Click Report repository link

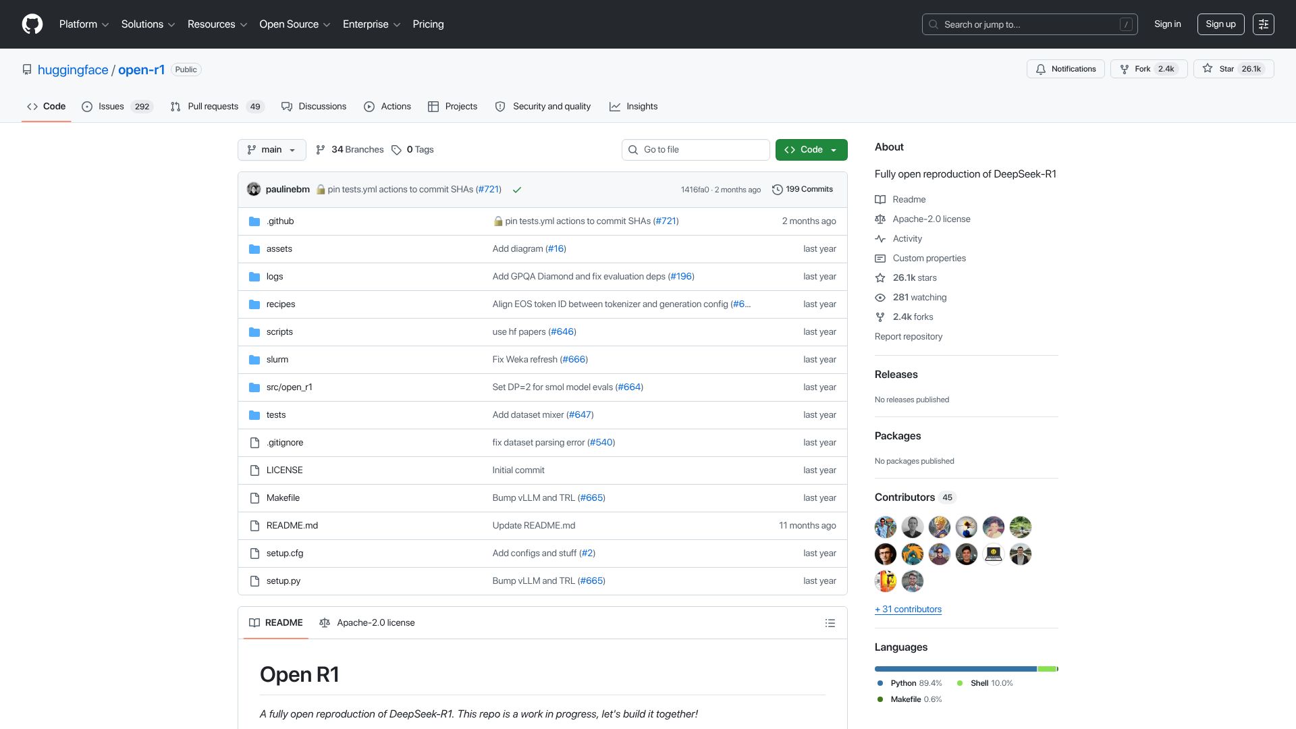coord(909,337)
